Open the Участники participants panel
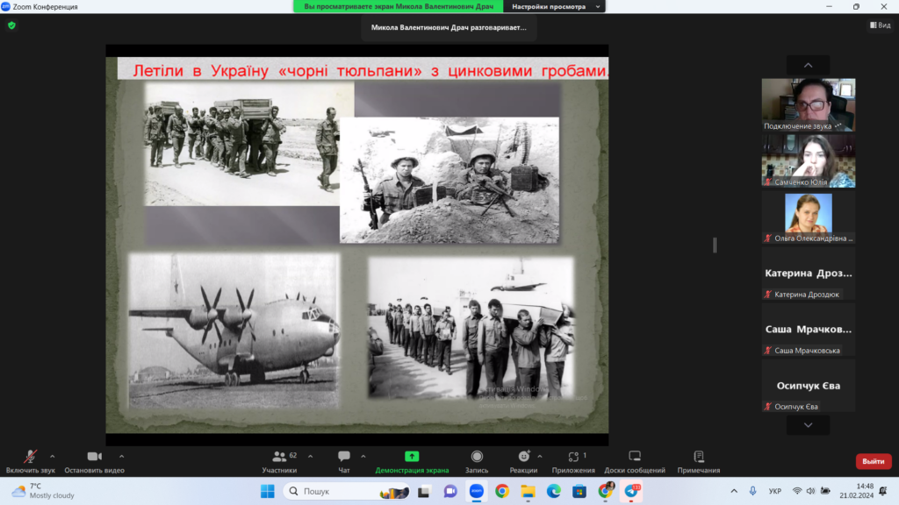899x505 pixels. tap(280, 457)
